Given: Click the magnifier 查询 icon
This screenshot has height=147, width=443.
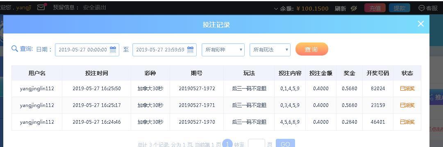Looking at the screenshot, I should pos(15,49).
